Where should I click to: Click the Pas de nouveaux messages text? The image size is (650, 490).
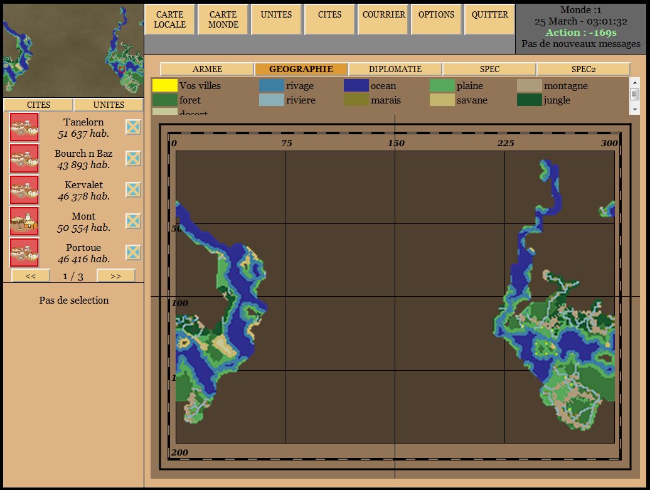[581, 43]
